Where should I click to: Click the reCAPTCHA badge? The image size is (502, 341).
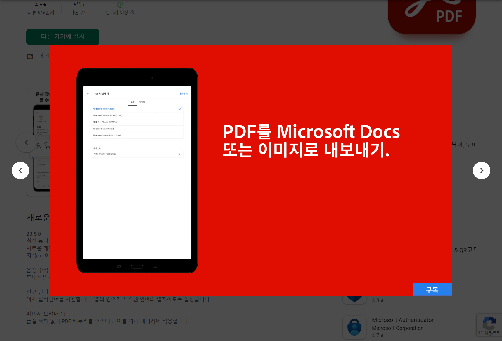tap(489, 325)
